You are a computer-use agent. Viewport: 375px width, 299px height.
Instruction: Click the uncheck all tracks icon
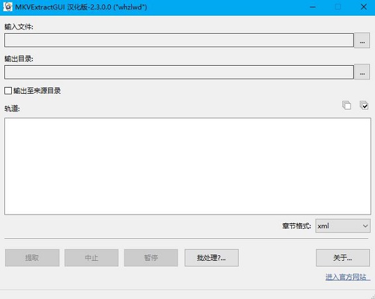tap(346, 105)
